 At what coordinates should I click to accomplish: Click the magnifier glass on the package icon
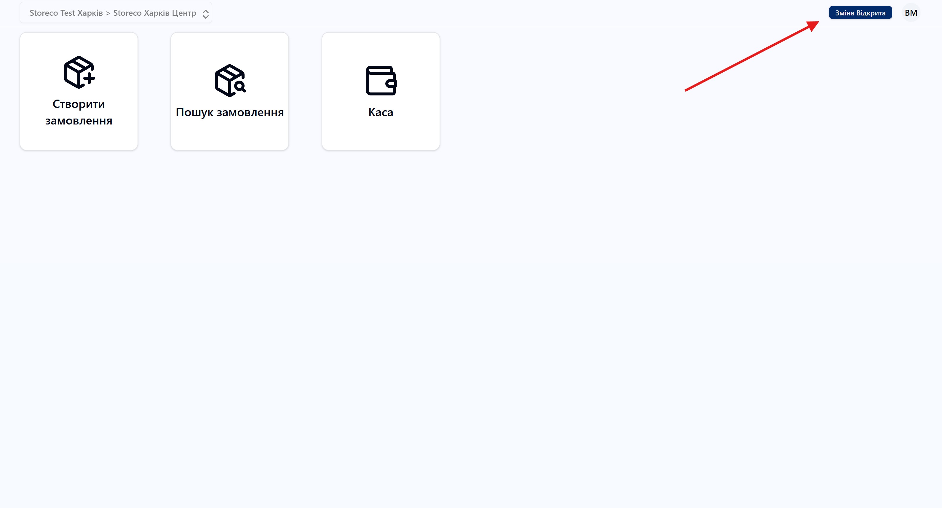[x=240, y=87]
